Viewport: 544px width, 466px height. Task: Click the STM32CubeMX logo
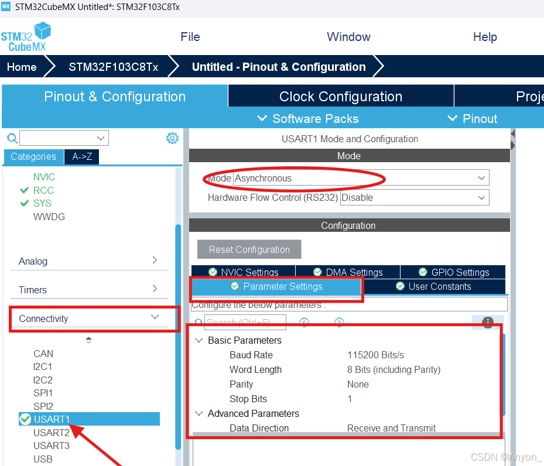tap(26, 37)
